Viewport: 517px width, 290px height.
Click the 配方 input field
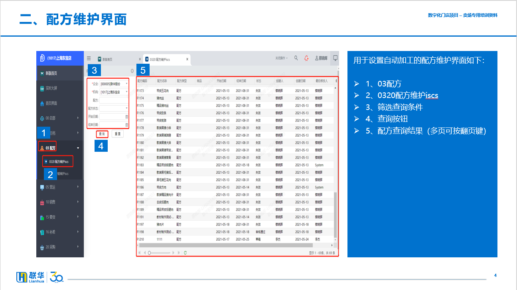point(114,100)
